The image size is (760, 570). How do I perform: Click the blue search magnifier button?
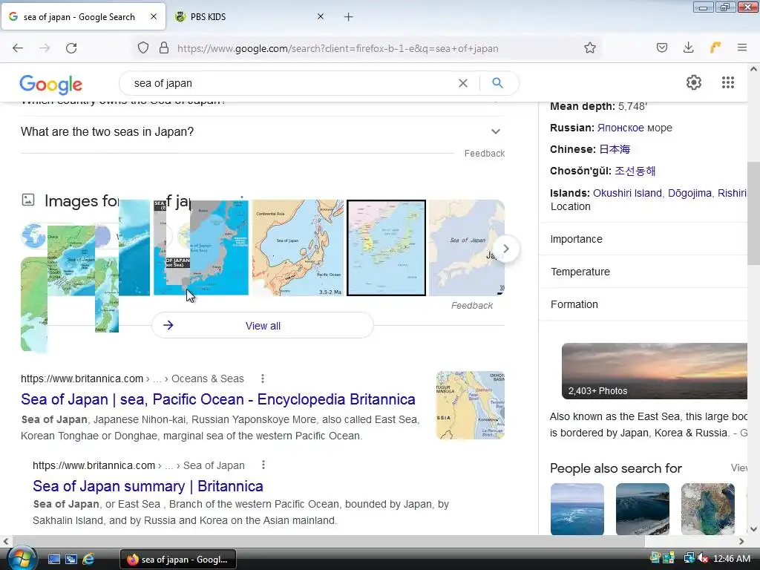tap(497, 83)
